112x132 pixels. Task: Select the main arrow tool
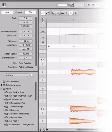coord(54,13)
